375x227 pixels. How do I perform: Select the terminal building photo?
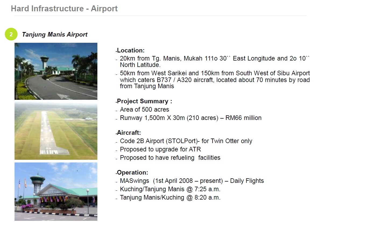[x=56, y=191]
